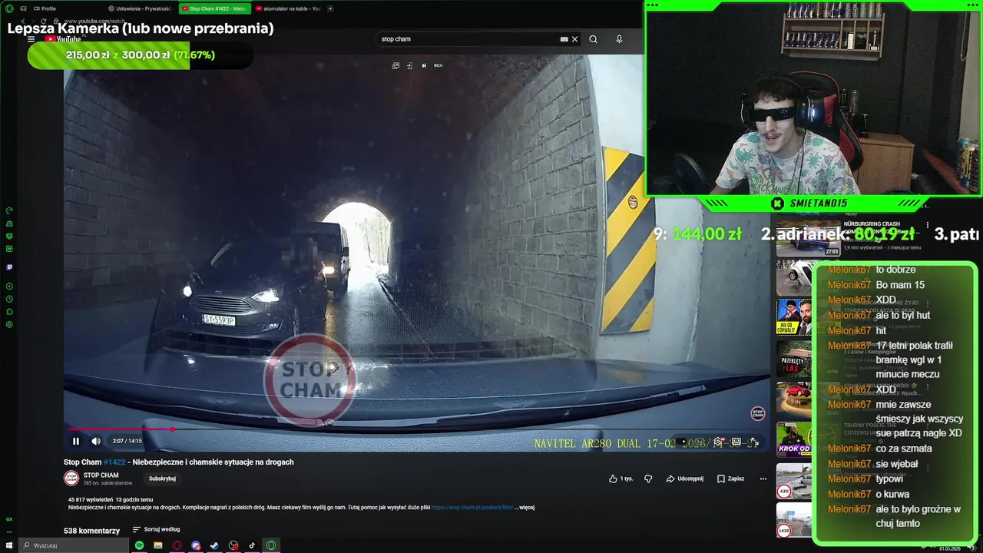
Task: Subscribe using the Subskrybuj button
Action: 162,478
